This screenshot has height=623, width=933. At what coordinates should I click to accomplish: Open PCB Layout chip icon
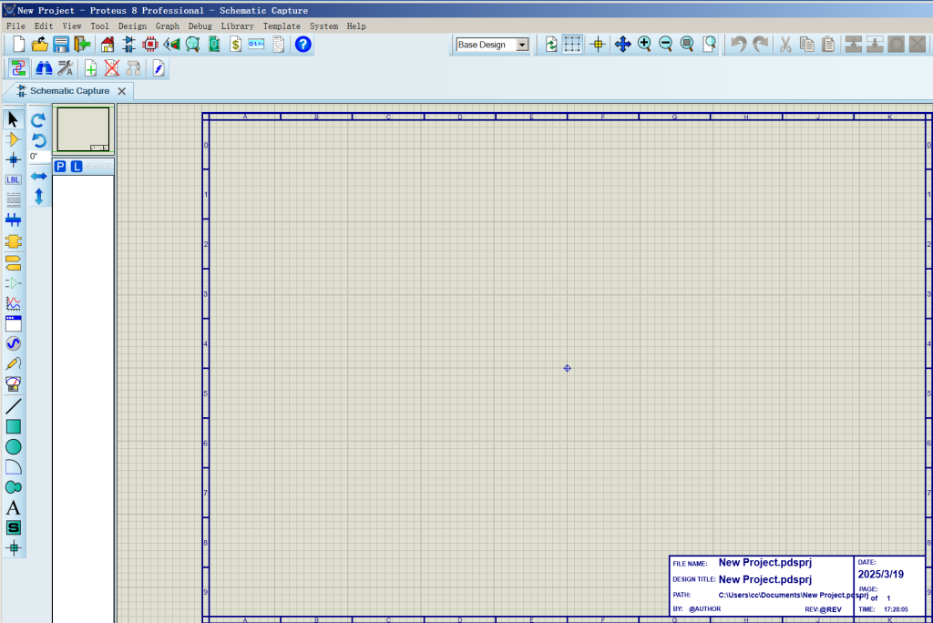click(150, 44)
